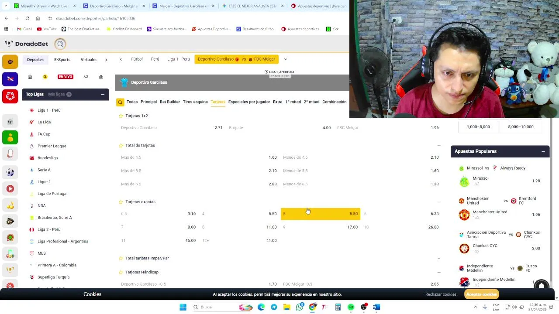Click the red play-button rail icon
This screenshot has height=314, width=559.
10,189
